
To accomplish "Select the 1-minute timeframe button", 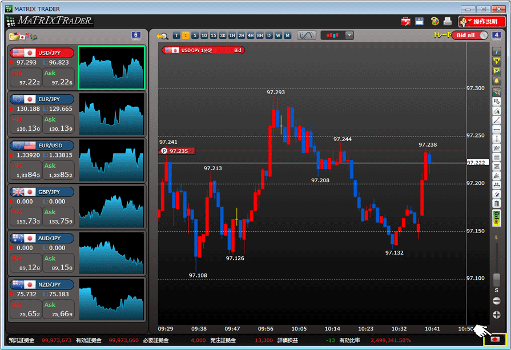I will (186, 35).
